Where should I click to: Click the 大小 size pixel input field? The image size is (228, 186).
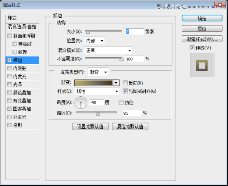coord(135,32)
